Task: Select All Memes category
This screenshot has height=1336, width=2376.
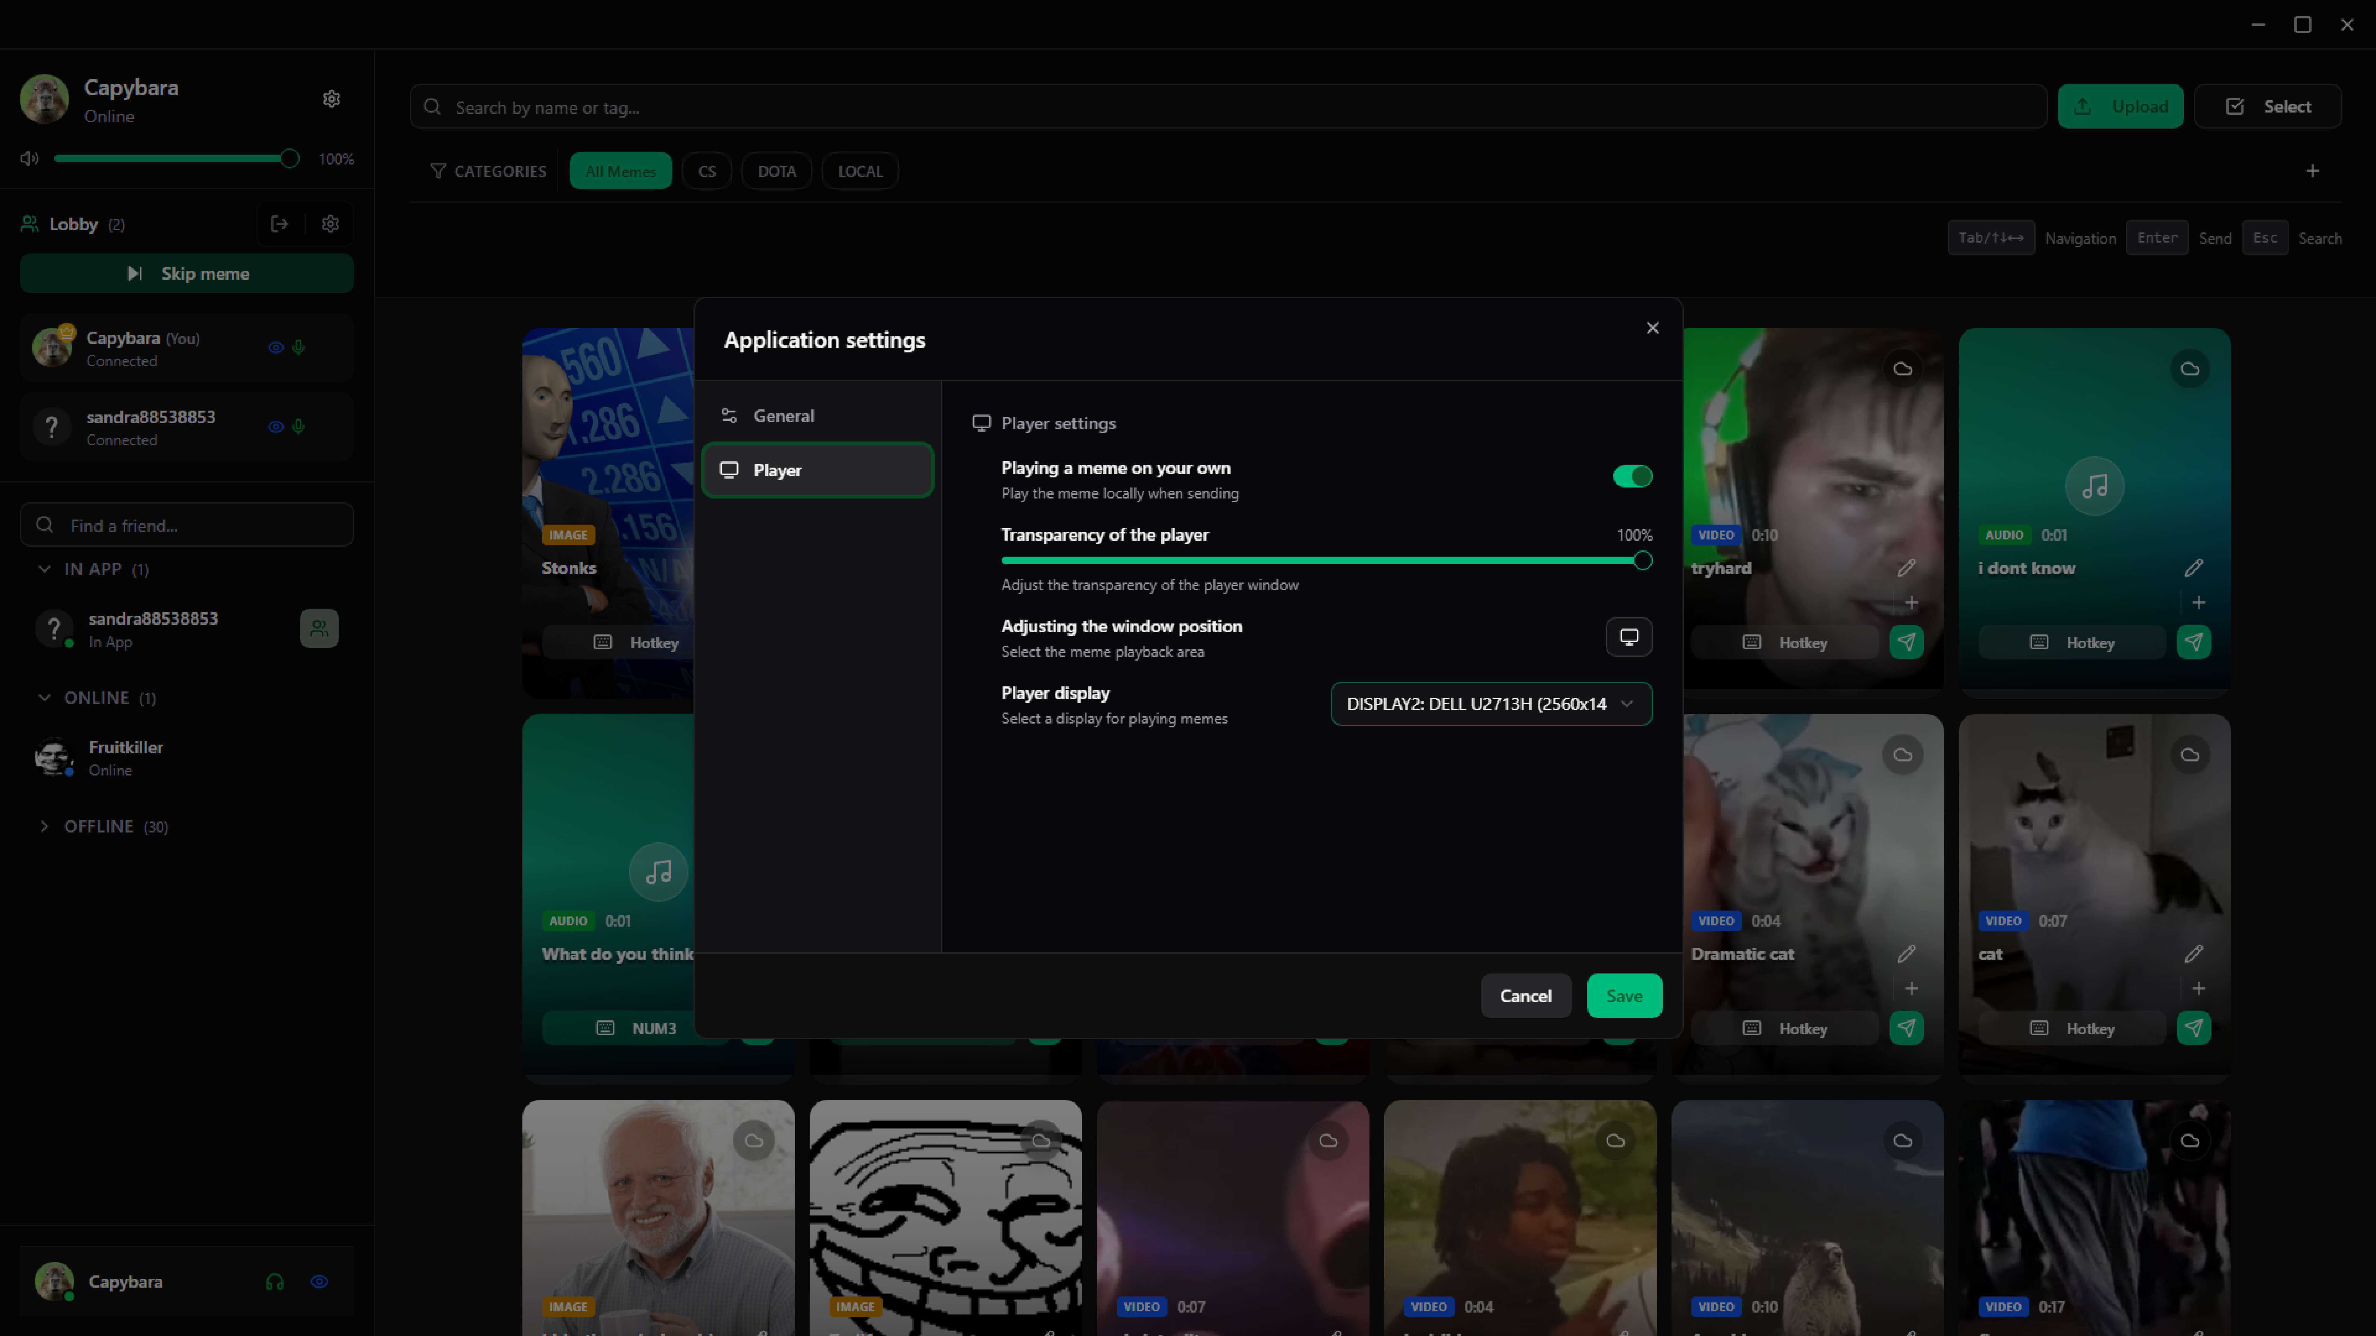Action: 621,172
